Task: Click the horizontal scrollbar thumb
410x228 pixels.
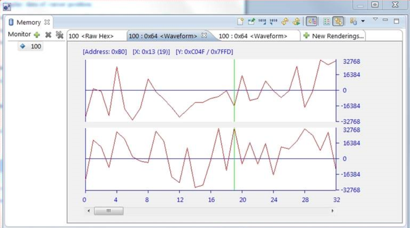Action: [x=109, y=211]
